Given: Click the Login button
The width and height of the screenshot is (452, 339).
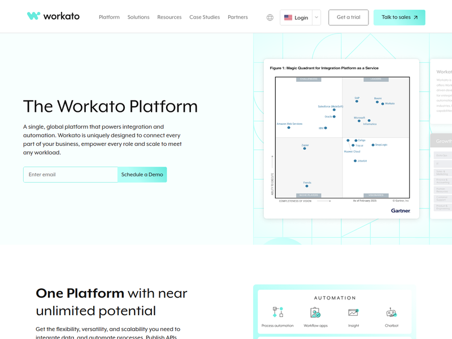Looking at the screenshot, I should (x=296, y=18).
